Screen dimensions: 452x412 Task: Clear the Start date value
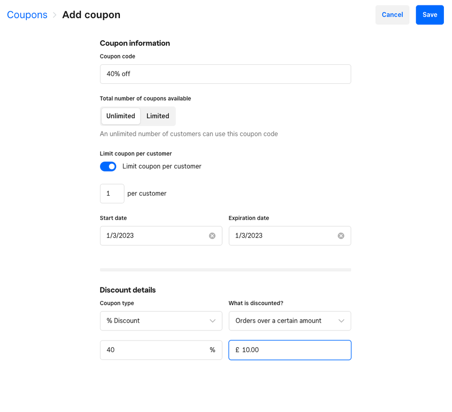pos(212,236)
